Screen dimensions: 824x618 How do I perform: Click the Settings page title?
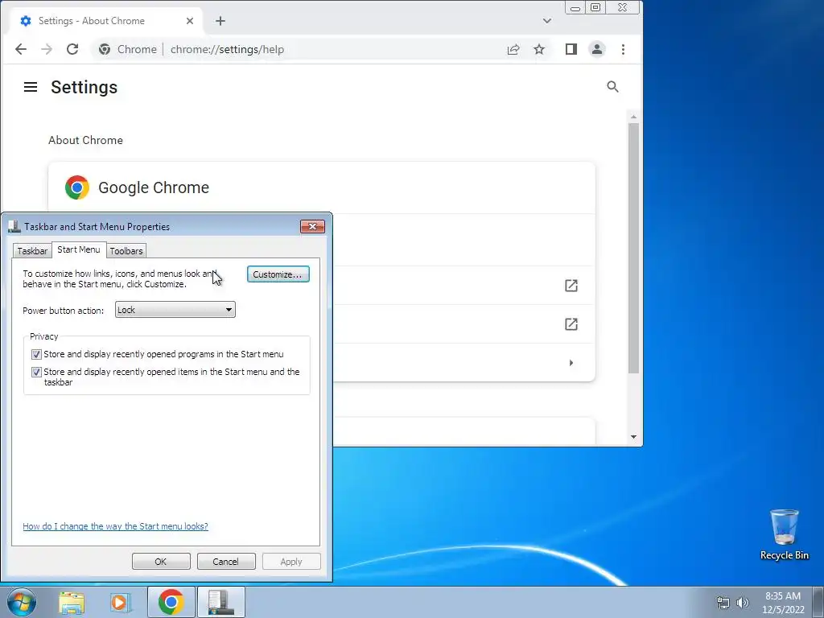pyautogui.click(x=84, y=87)
